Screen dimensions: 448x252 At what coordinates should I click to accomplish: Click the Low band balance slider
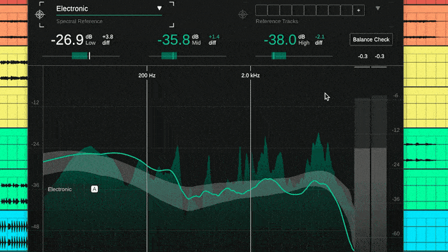[81, 56]
